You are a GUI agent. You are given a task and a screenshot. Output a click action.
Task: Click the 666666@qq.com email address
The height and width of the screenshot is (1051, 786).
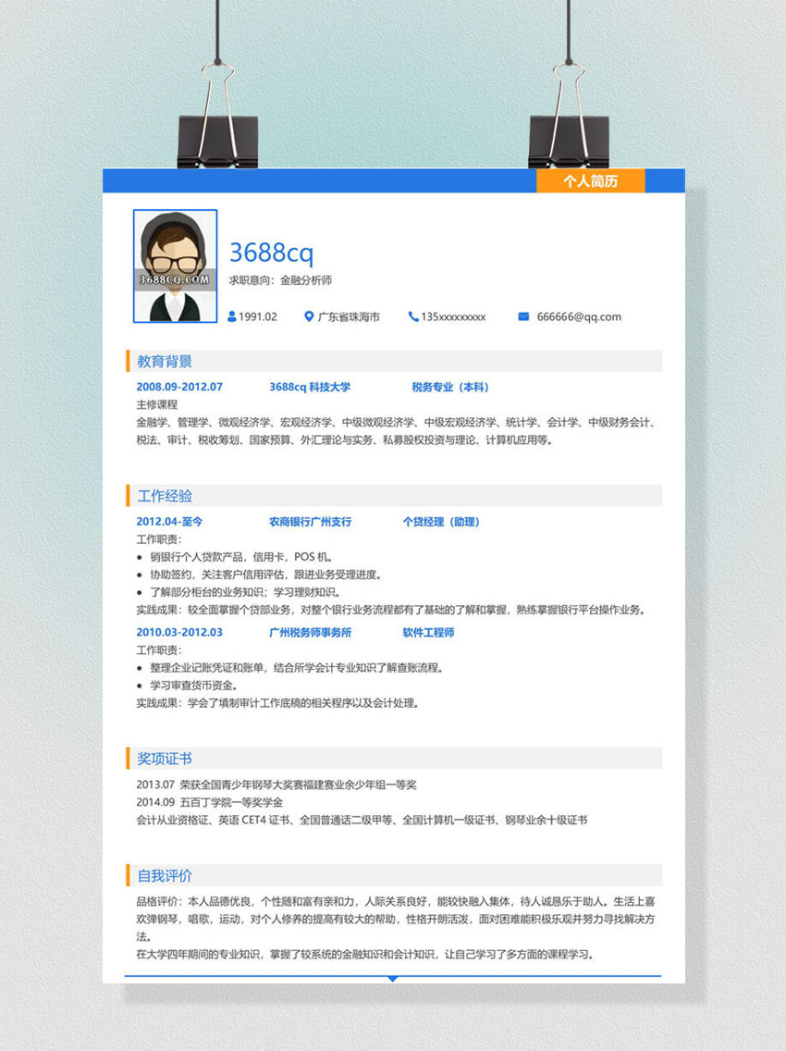(x=579, y=316)
